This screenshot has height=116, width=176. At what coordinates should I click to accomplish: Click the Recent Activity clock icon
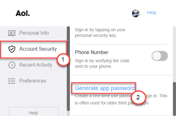coord(12,65)
